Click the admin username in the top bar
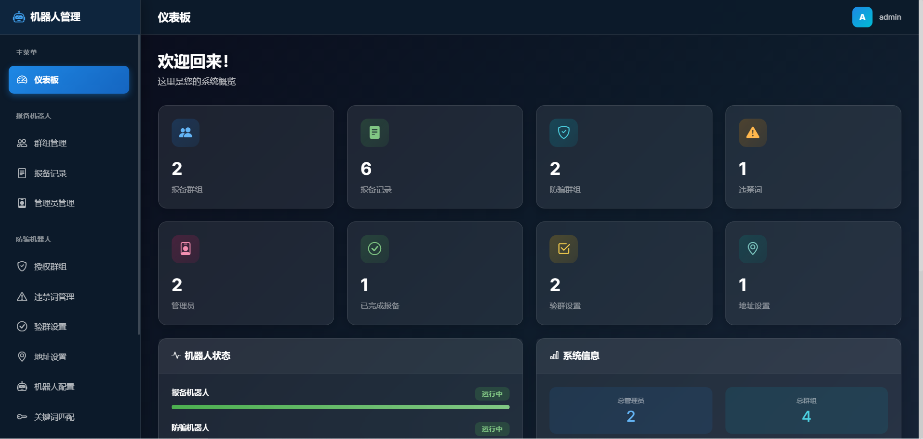The image size is (923, 439). coord(890,17)
